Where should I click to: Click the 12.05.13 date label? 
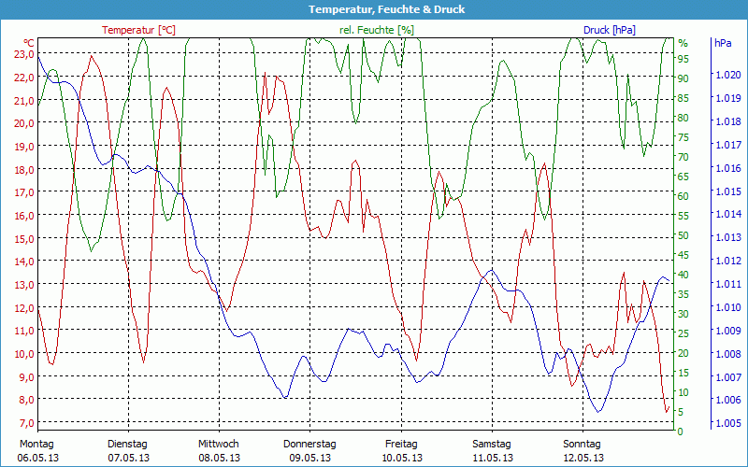(x=583, y=458)
